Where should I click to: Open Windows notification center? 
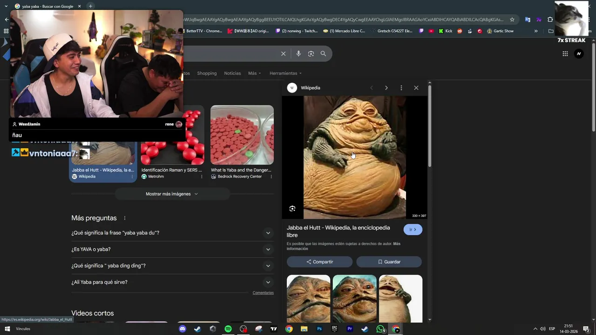586,329
